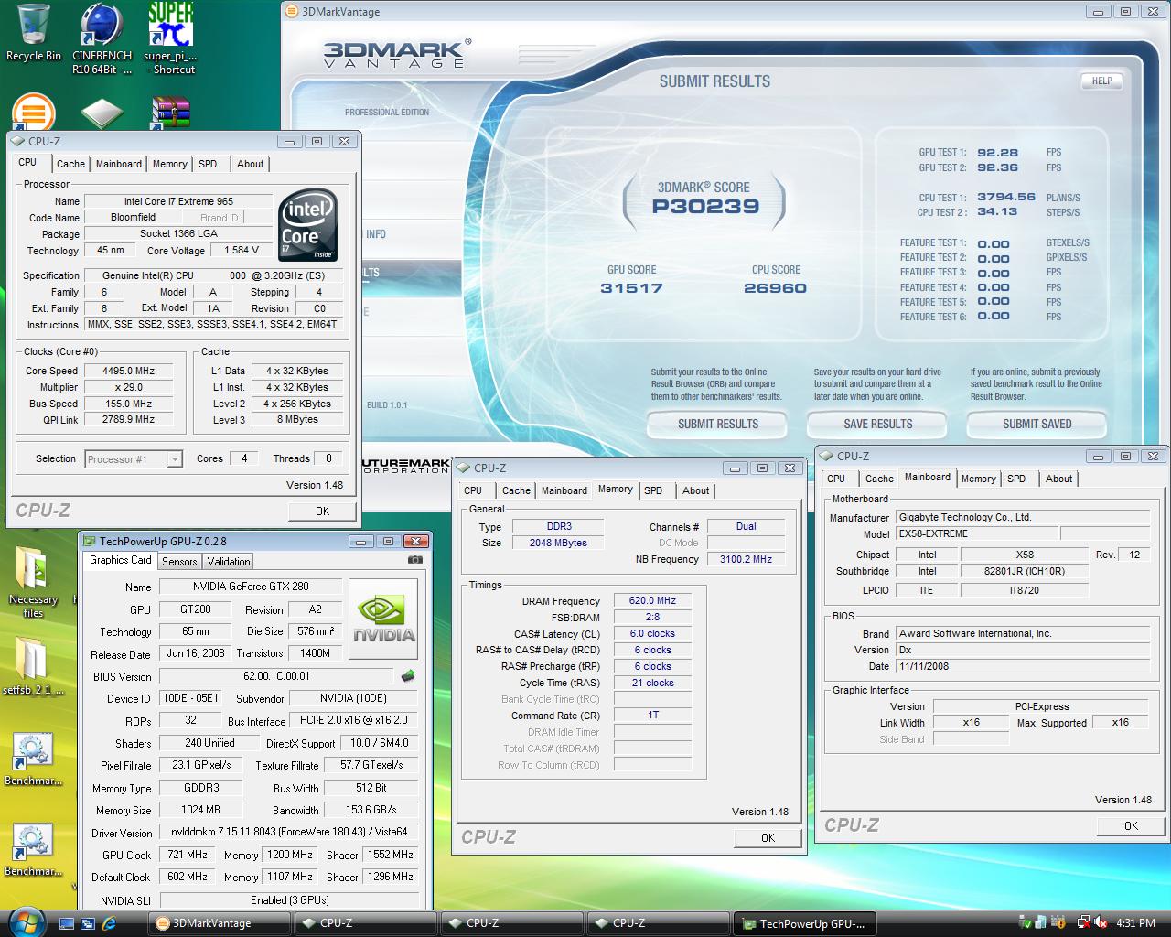Switch to CPU tab in Memory CPU-Z window

[473, 490]
